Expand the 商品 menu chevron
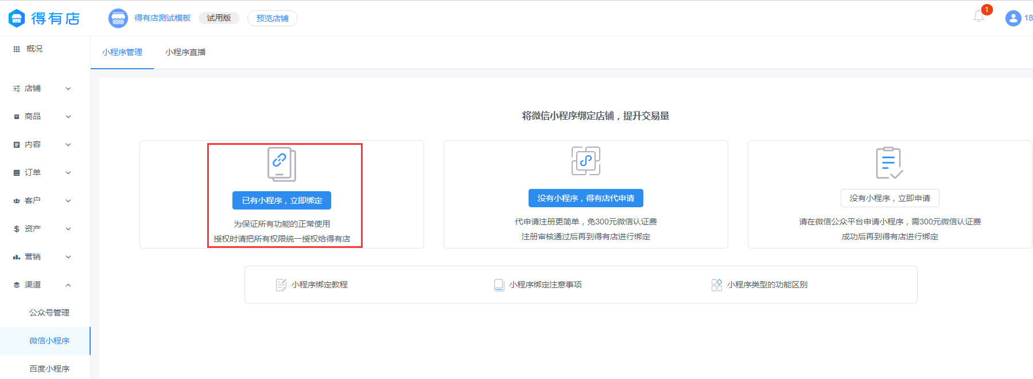The width and height of the screenshot is (1033, 379). tap(68, 117)
